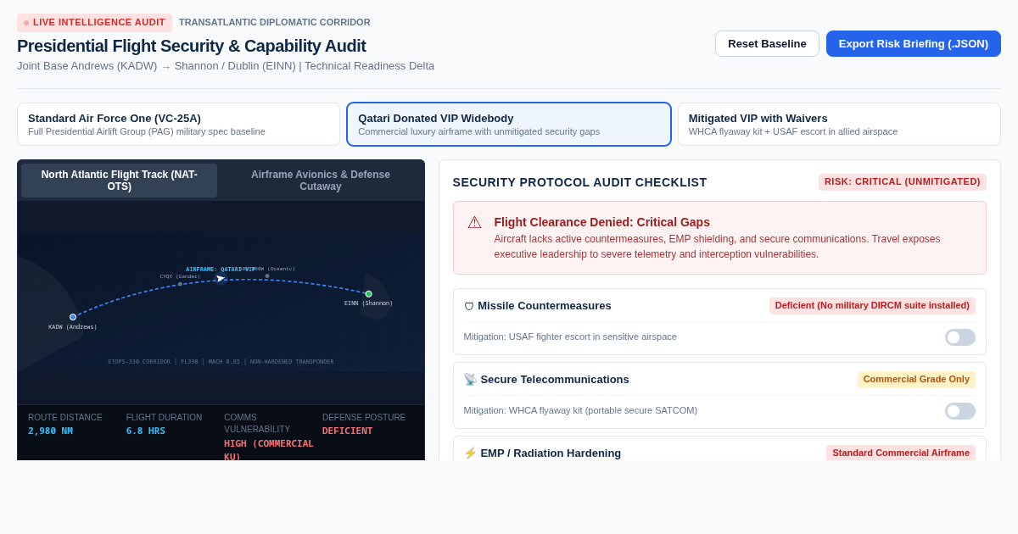Click the Deficient no military DIRCM badge
This screenshot has width=1018, height=534.
point(872,306)
